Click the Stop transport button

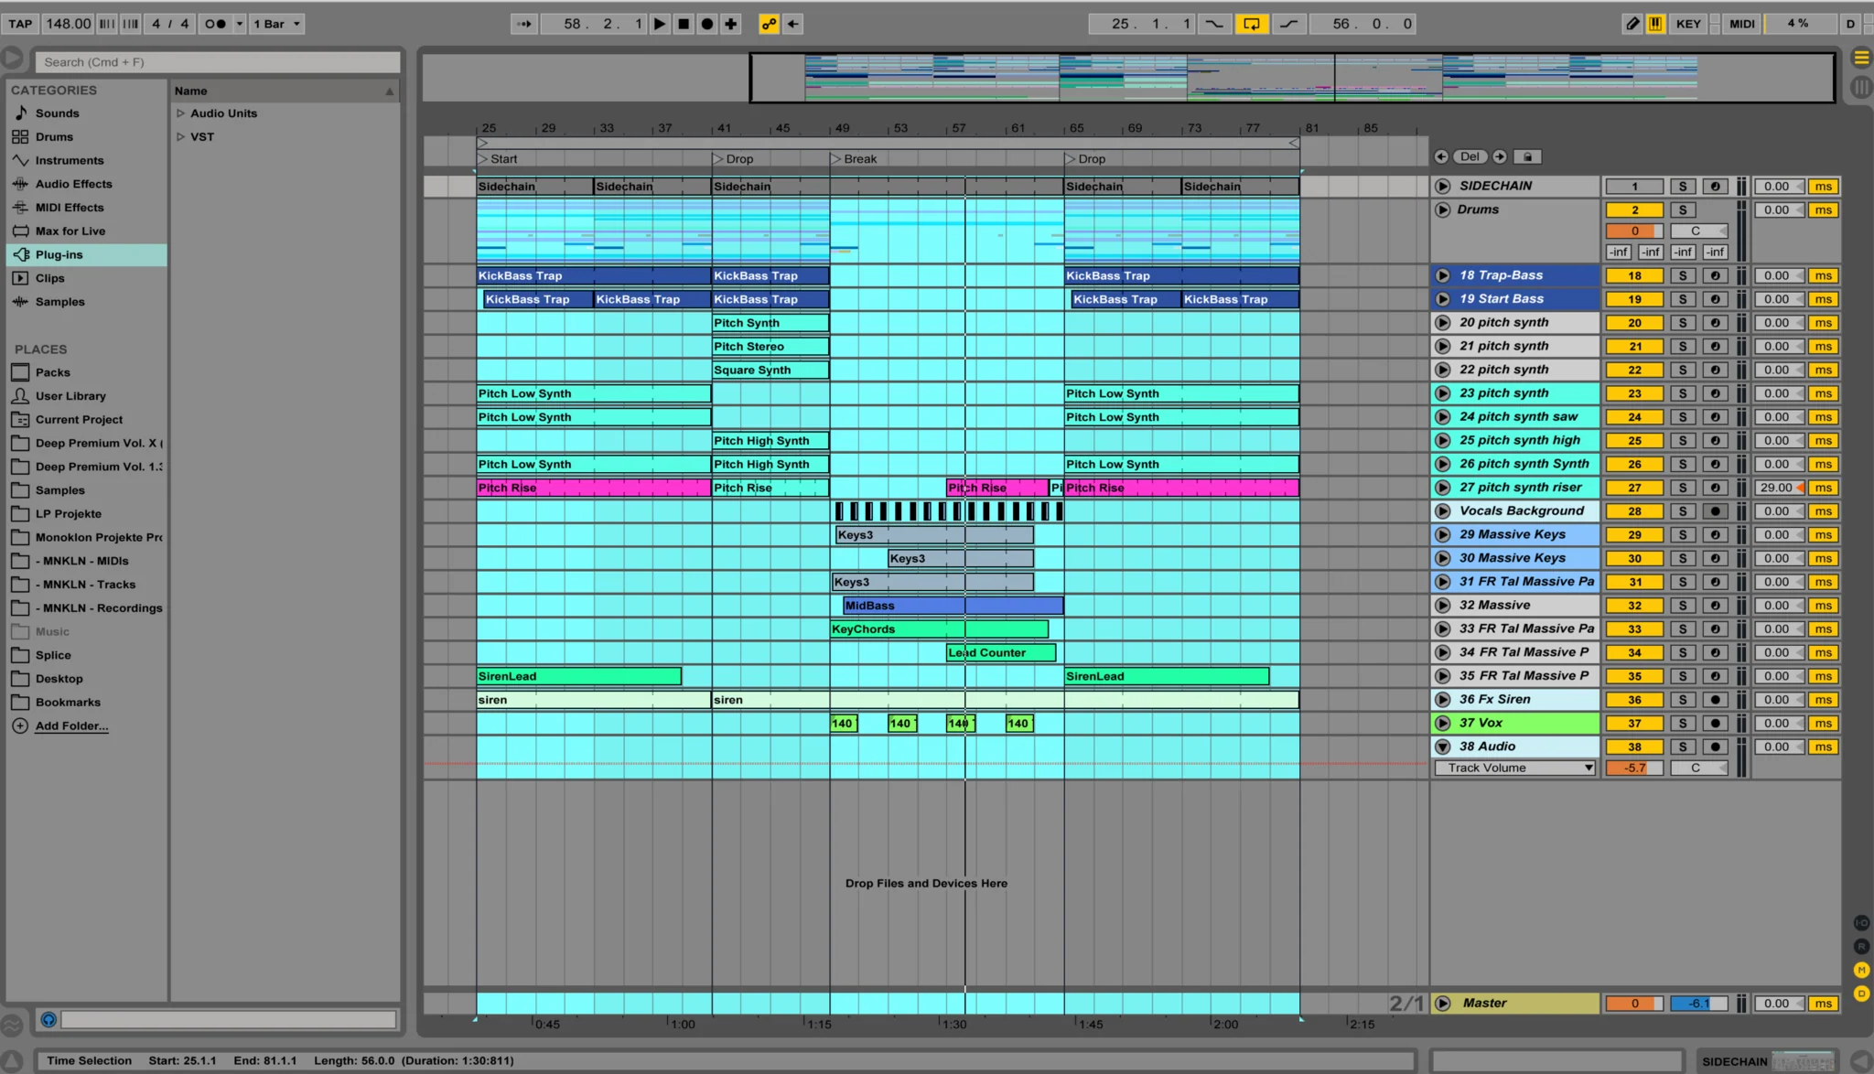(684, 24)
